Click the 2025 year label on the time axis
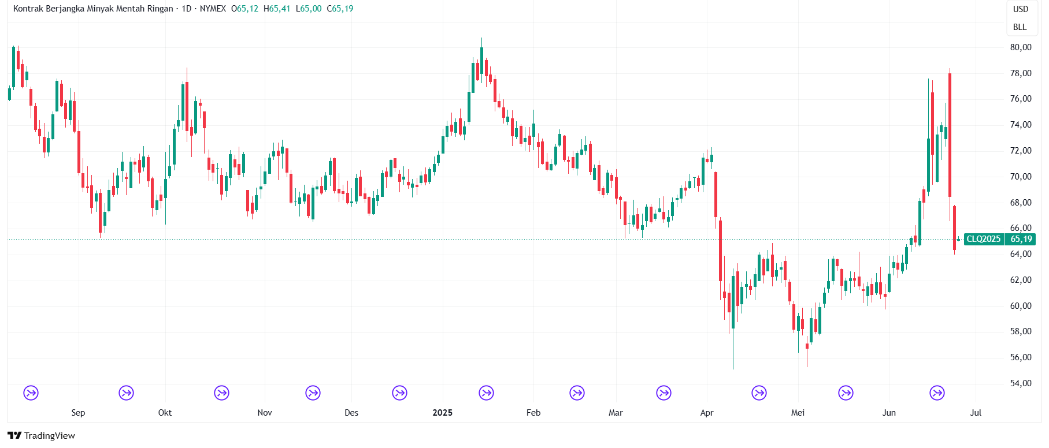The height and width of the screenshot is (448, 1049). pyautogui.click(x=443, y=413)
